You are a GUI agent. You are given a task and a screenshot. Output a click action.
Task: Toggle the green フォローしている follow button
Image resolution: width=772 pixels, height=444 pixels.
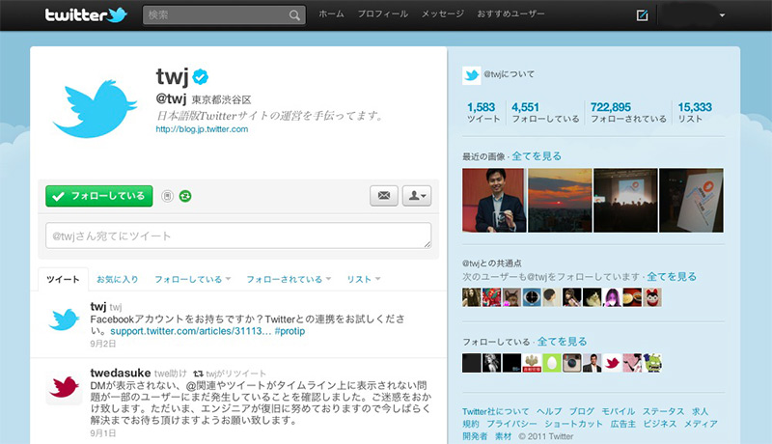pyautogui.click(x=99, y=196)
